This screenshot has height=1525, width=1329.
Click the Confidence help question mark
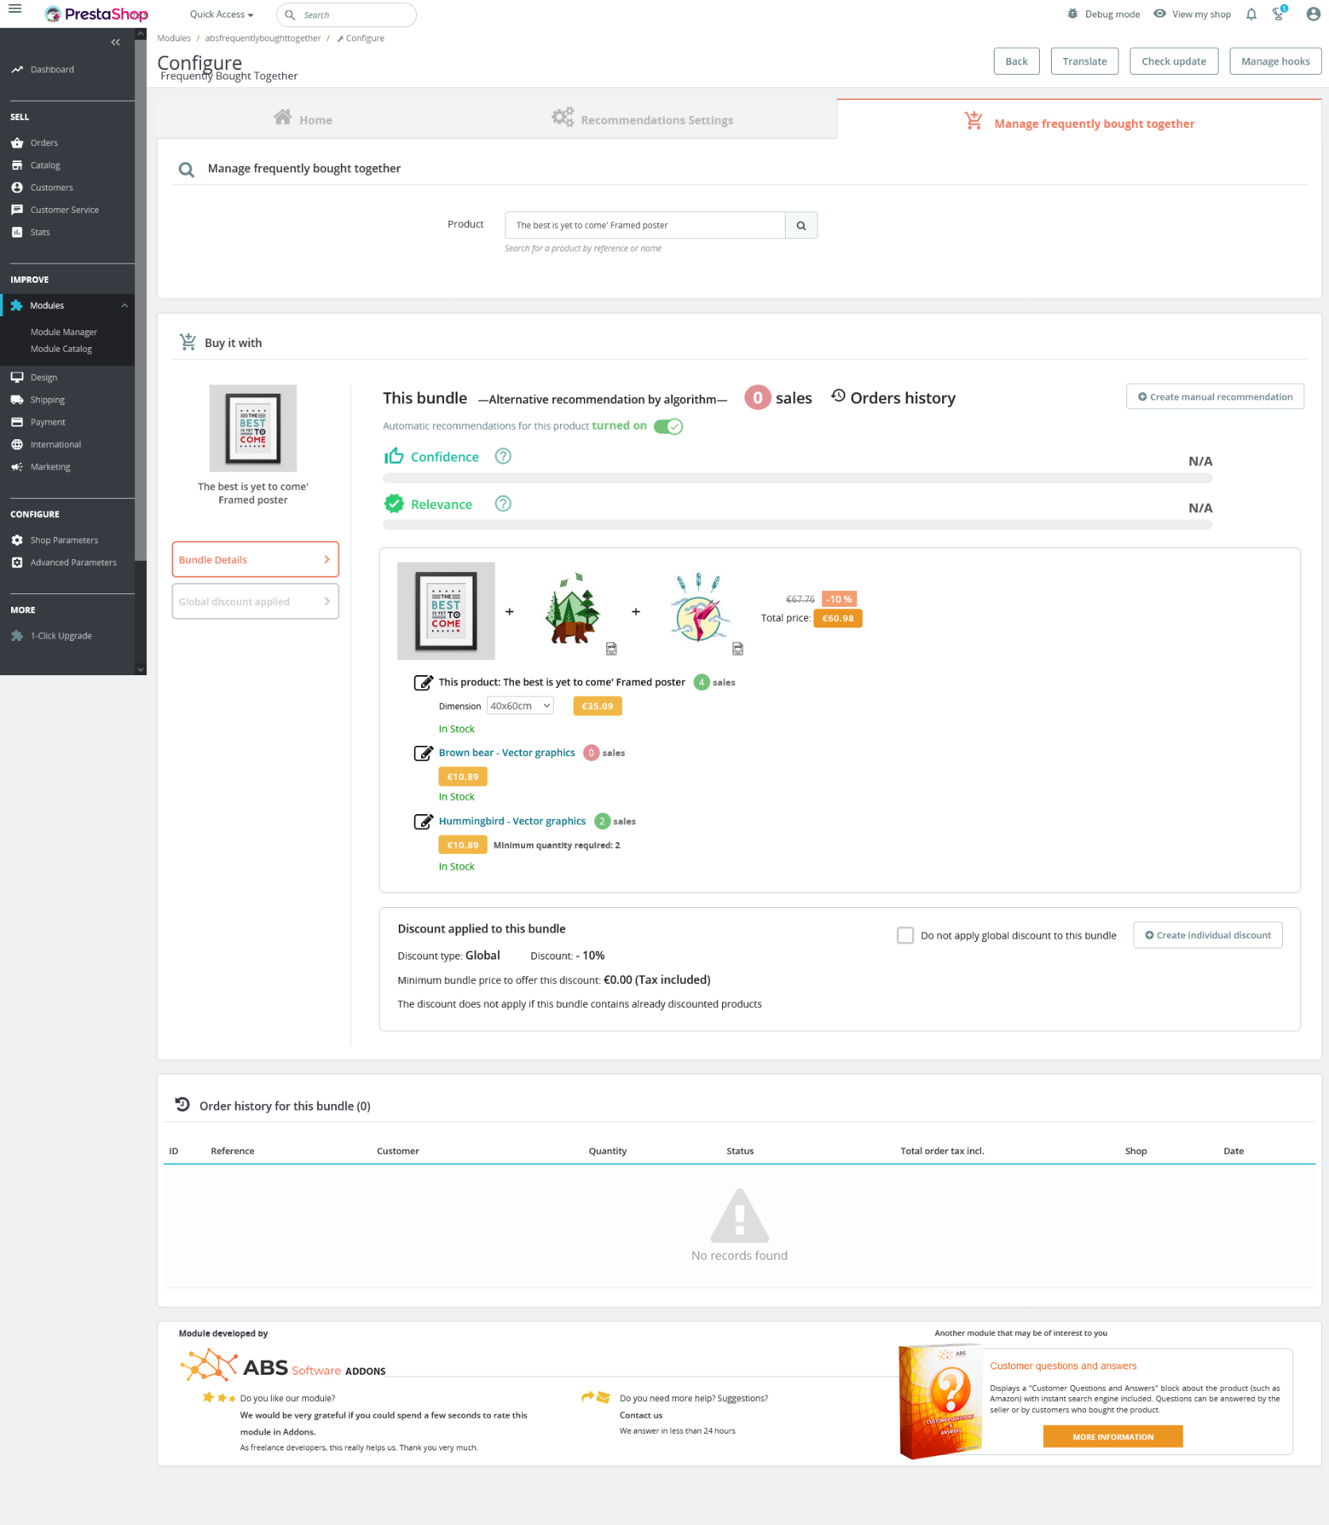[x=503, y=457]
